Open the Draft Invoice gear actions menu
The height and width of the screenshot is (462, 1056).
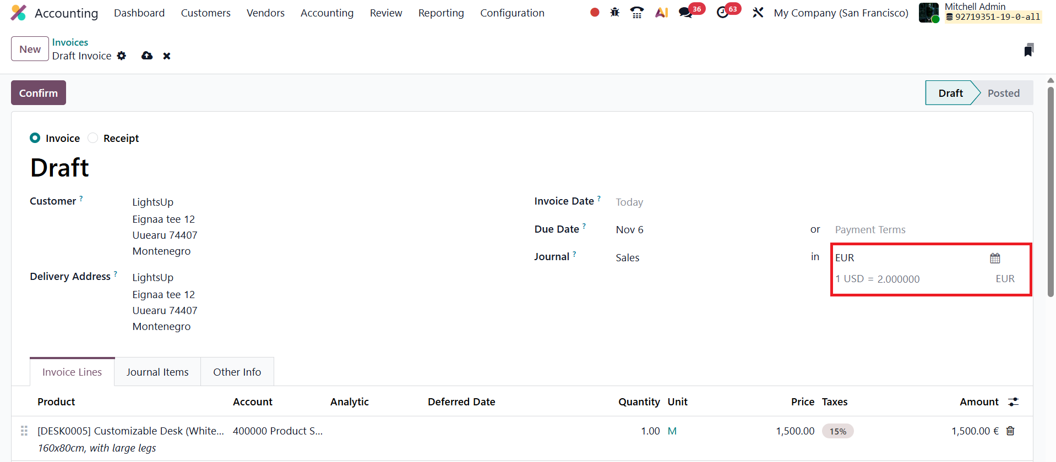pyautogui.click(x=122, y=56)
